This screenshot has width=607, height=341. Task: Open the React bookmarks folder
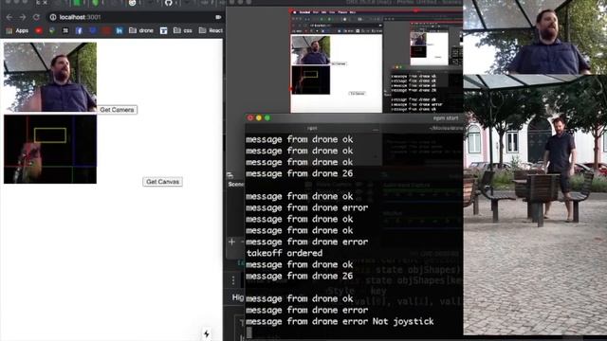[211, 30]
